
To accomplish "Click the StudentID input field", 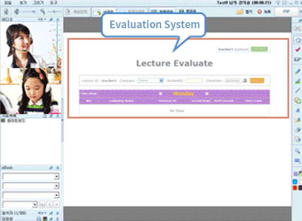I will coord(194,80).
